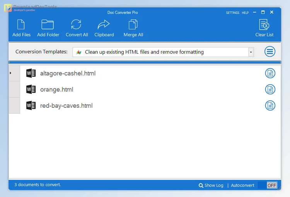The height and width of the screenshot is (197, 290).
Task: Open the HELP menu
Action: pyautogui.click(x=245, y=13)
